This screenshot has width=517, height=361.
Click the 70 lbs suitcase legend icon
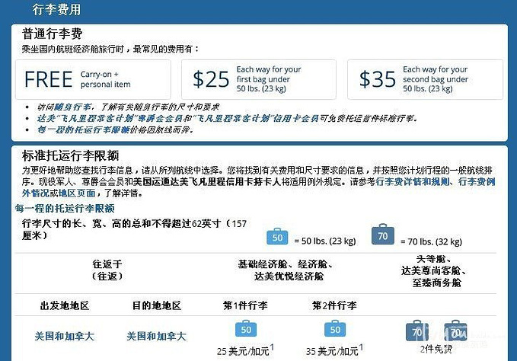[382, 235]
